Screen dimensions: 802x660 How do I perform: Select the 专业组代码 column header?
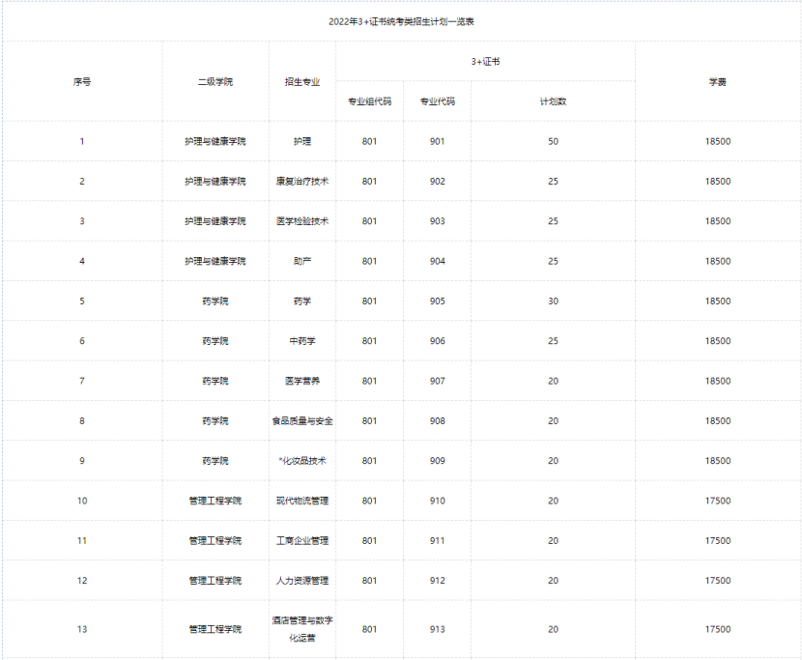click(369, 101)
